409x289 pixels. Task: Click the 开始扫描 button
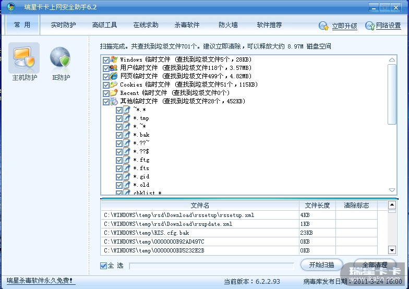(x=321, y=265)
